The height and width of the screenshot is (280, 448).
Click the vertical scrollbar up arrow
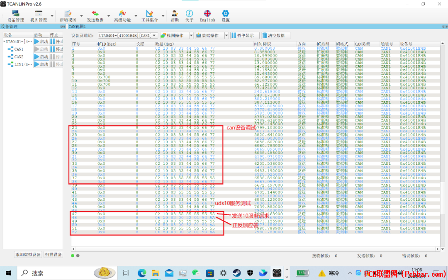[443, 44]
